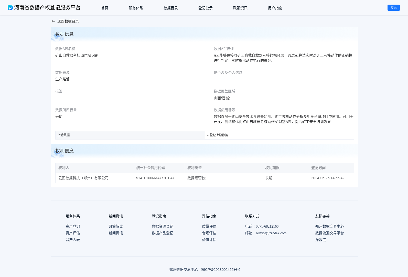Open 郑州数据交易中心 friendly link
This screenshot has height=277, width=408.
(330, 226)
